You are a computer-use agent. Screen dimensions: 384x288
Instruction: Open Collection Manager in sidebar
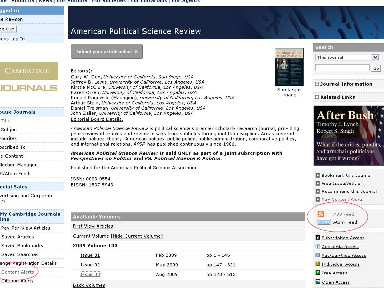[x=18, y=165]
